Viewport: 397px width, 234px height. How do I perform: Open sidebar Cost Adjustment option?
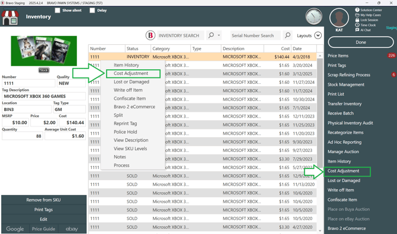(343, 171)
